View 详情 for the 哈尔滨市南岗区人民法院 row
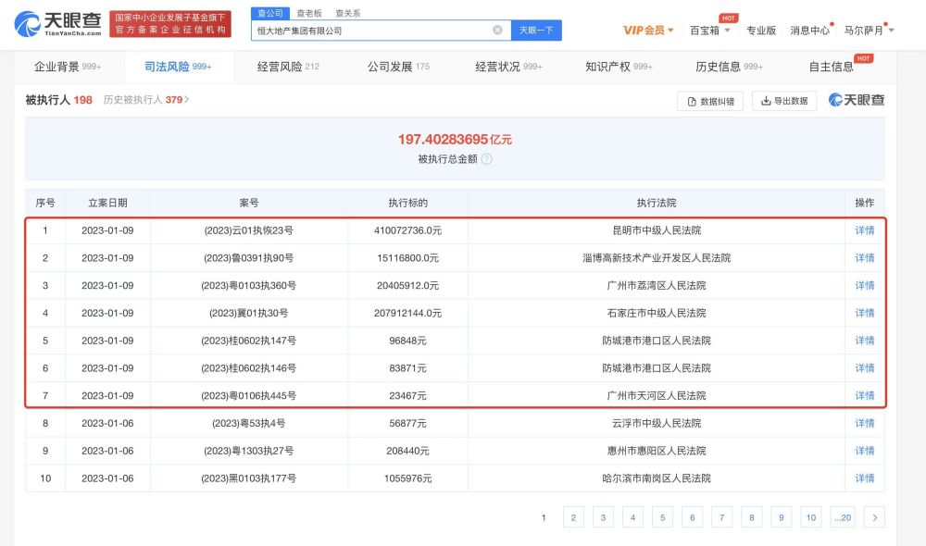926x546 pixels. point(864,478)
